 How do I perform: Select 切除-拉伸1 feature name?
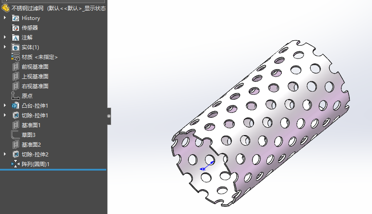(x=35, y=115)
